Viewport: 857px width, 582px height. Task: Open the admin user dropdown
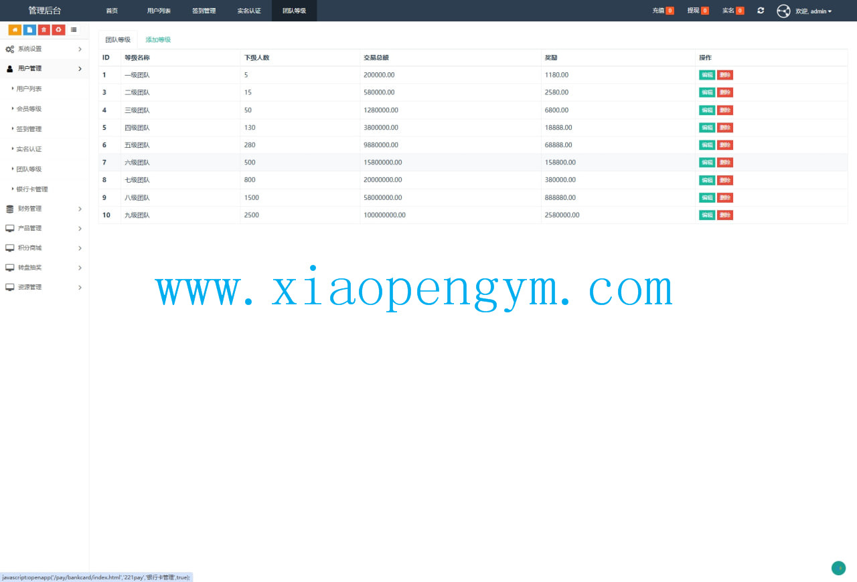[x=813, y=11]
